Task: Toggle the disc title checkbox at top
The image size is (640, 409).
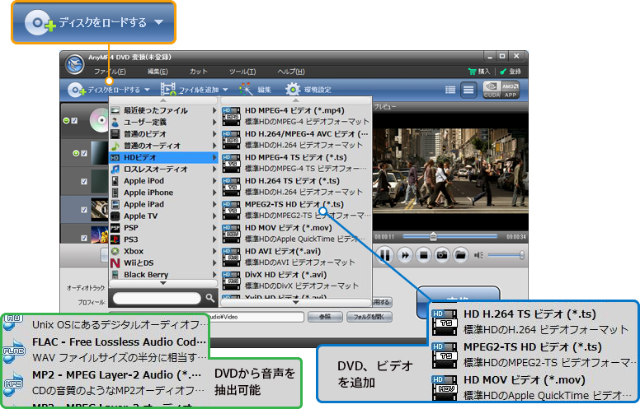Action: click(x=74, y=121)
